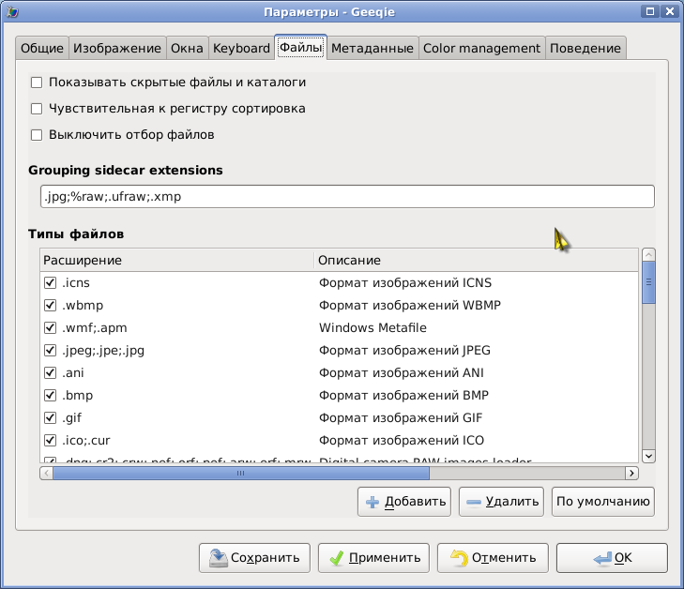Click the vertical scrollbar up arrow

648,254
